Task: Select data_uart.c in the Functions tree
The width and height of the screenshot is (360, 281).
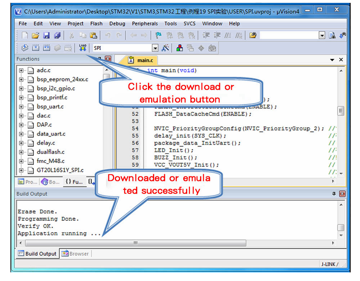Action: pos(51,134)
